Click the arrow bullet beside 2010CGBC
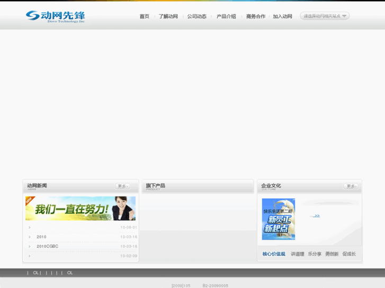 [x=30, y=246]
